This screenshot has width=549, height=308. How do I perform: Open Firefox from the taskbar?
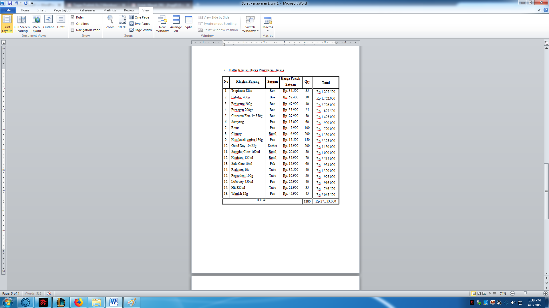click(x=78, y=302)
